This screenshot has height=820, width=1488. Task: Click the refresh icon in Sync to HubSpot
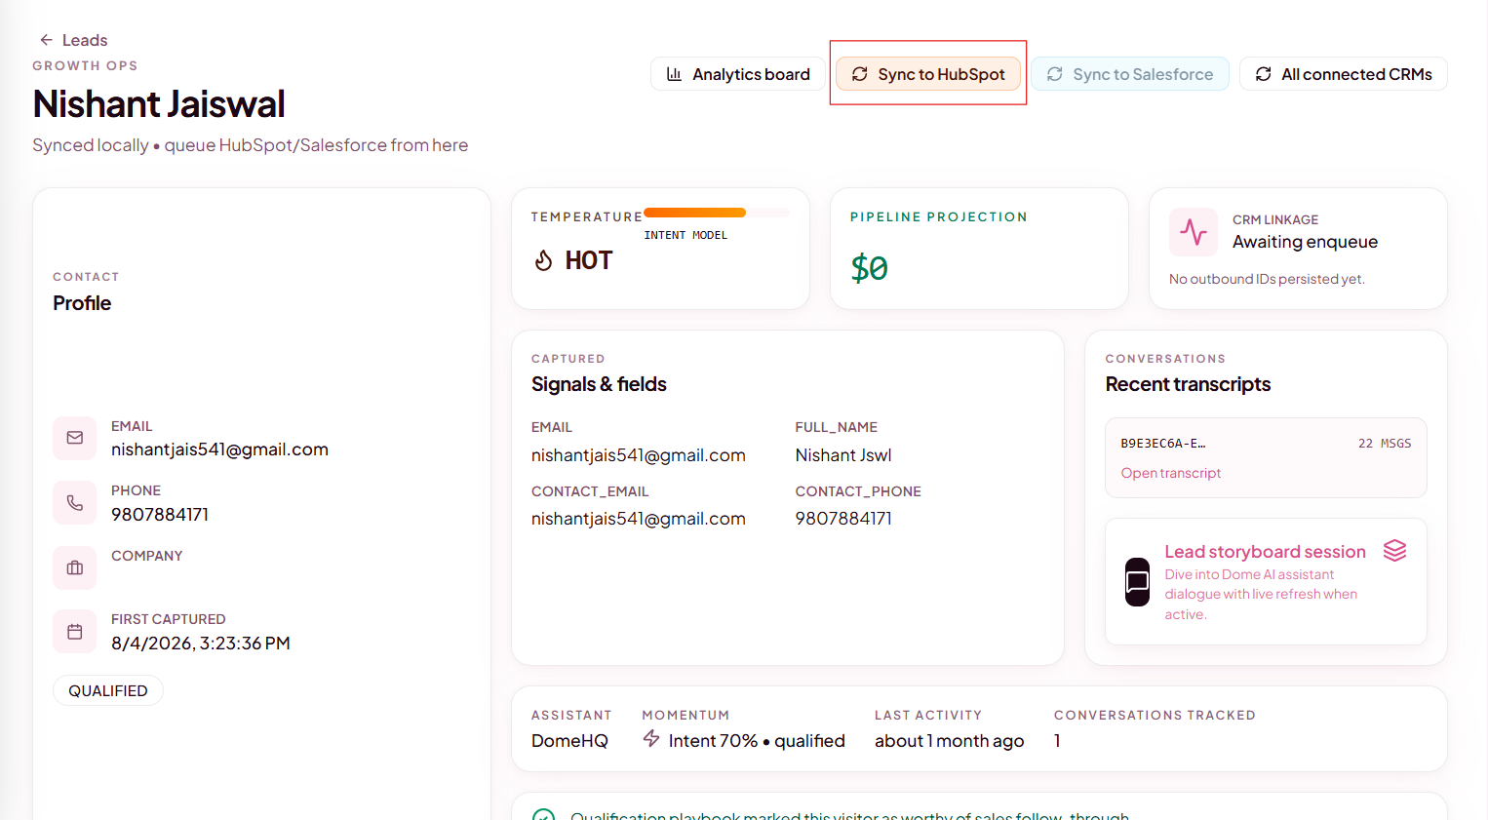(859, 74)
